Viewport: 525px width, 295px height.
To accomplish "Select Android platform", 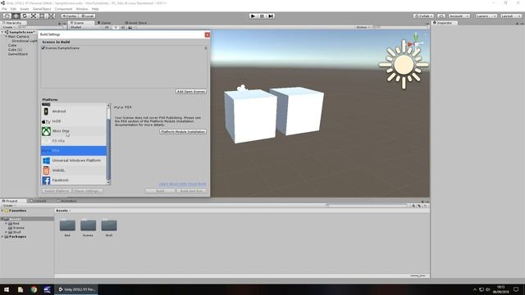I will click(74, 111).
